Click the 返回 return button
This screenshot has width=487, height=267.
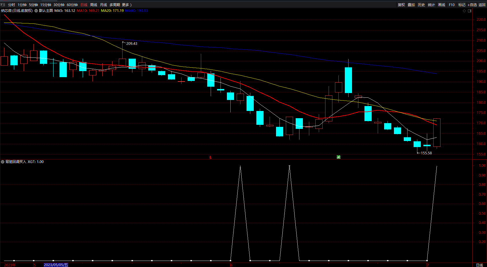(482, 5)
